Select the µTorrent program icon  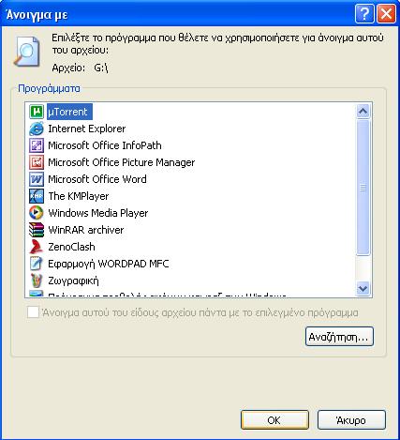pyautogui.click(x=37, y=112)
